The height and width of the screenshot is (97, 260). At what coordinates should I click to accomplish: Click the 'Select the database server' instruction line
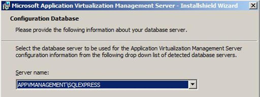pos(129,49)
